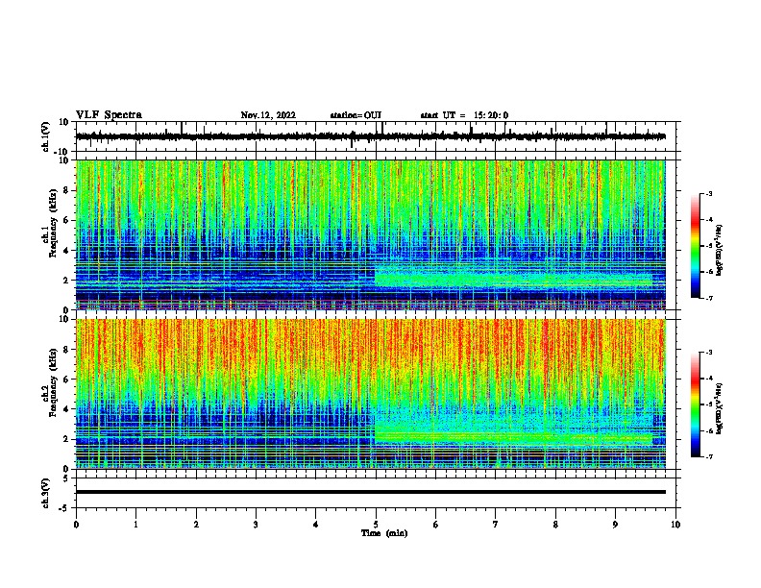Click the ch.2 colorbar log(PSD) unit label
761x588 pixels.
point(719,408)
